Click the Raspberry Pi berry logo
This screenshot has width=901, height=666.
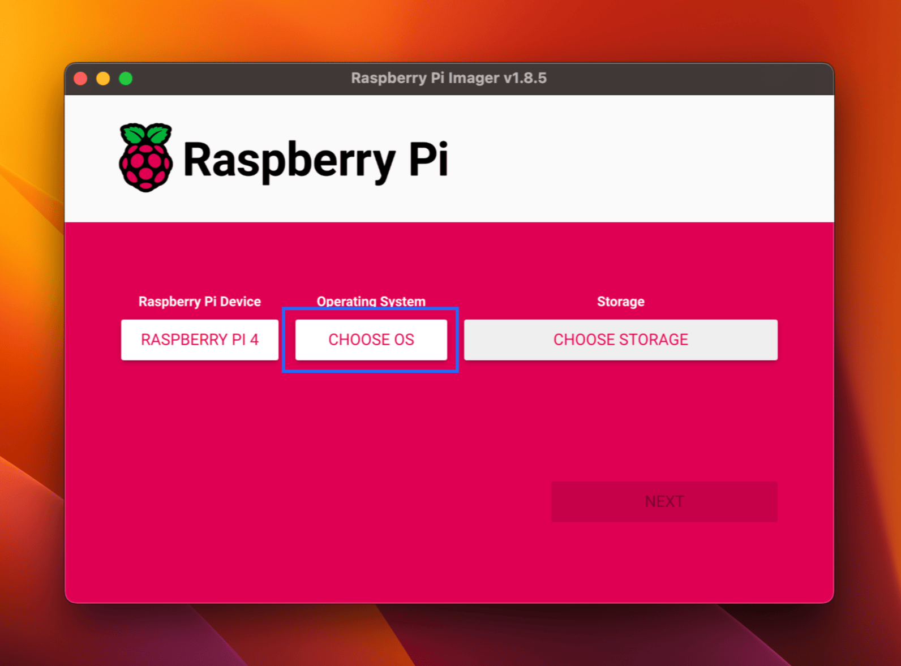(x=145, y=158)
